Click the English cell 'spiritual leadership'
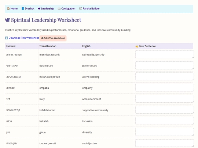This screenshot has height=148, width=198. [x=93, y=55]
